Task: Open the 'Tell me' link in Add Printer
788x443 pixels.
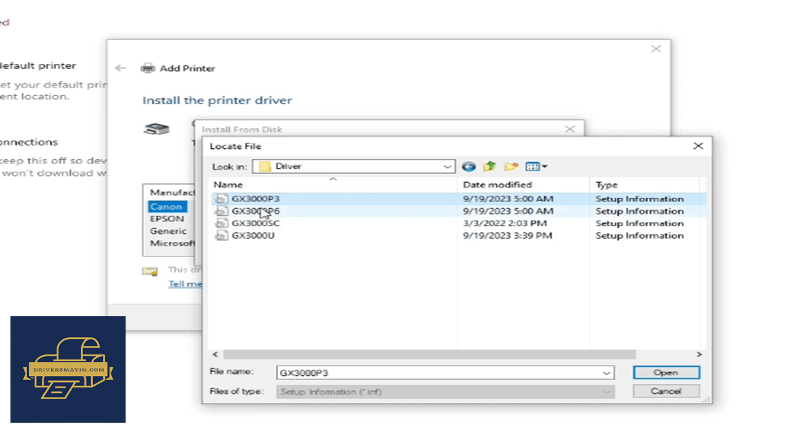Action: [x=185, y=284]
